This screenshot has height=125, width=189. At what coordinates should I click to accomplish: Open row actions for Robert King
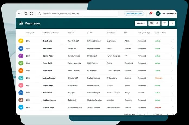click(172, 41)
